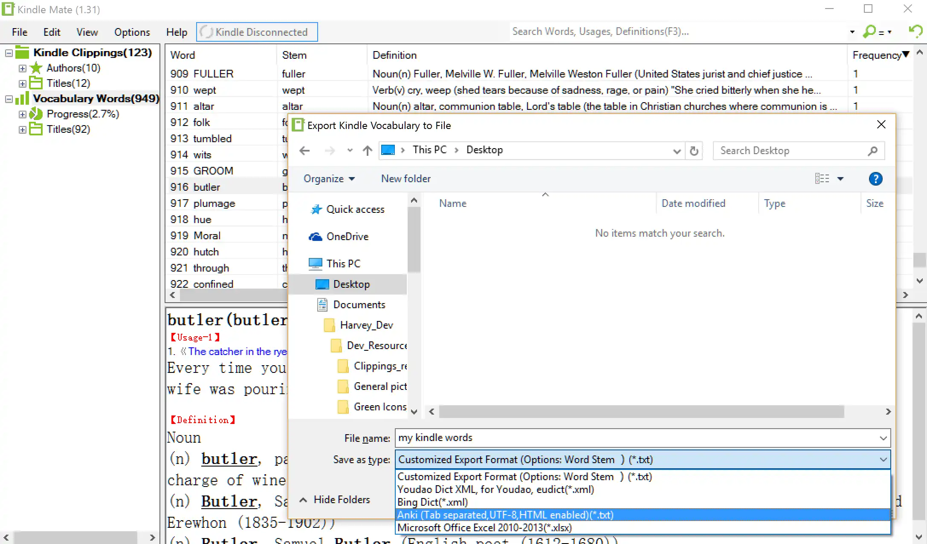This screenshot has height=544, width=927.
Task: Click the Vocabulary Words bar chart icon
Action: pyautogui.click(x=22, y=98)
